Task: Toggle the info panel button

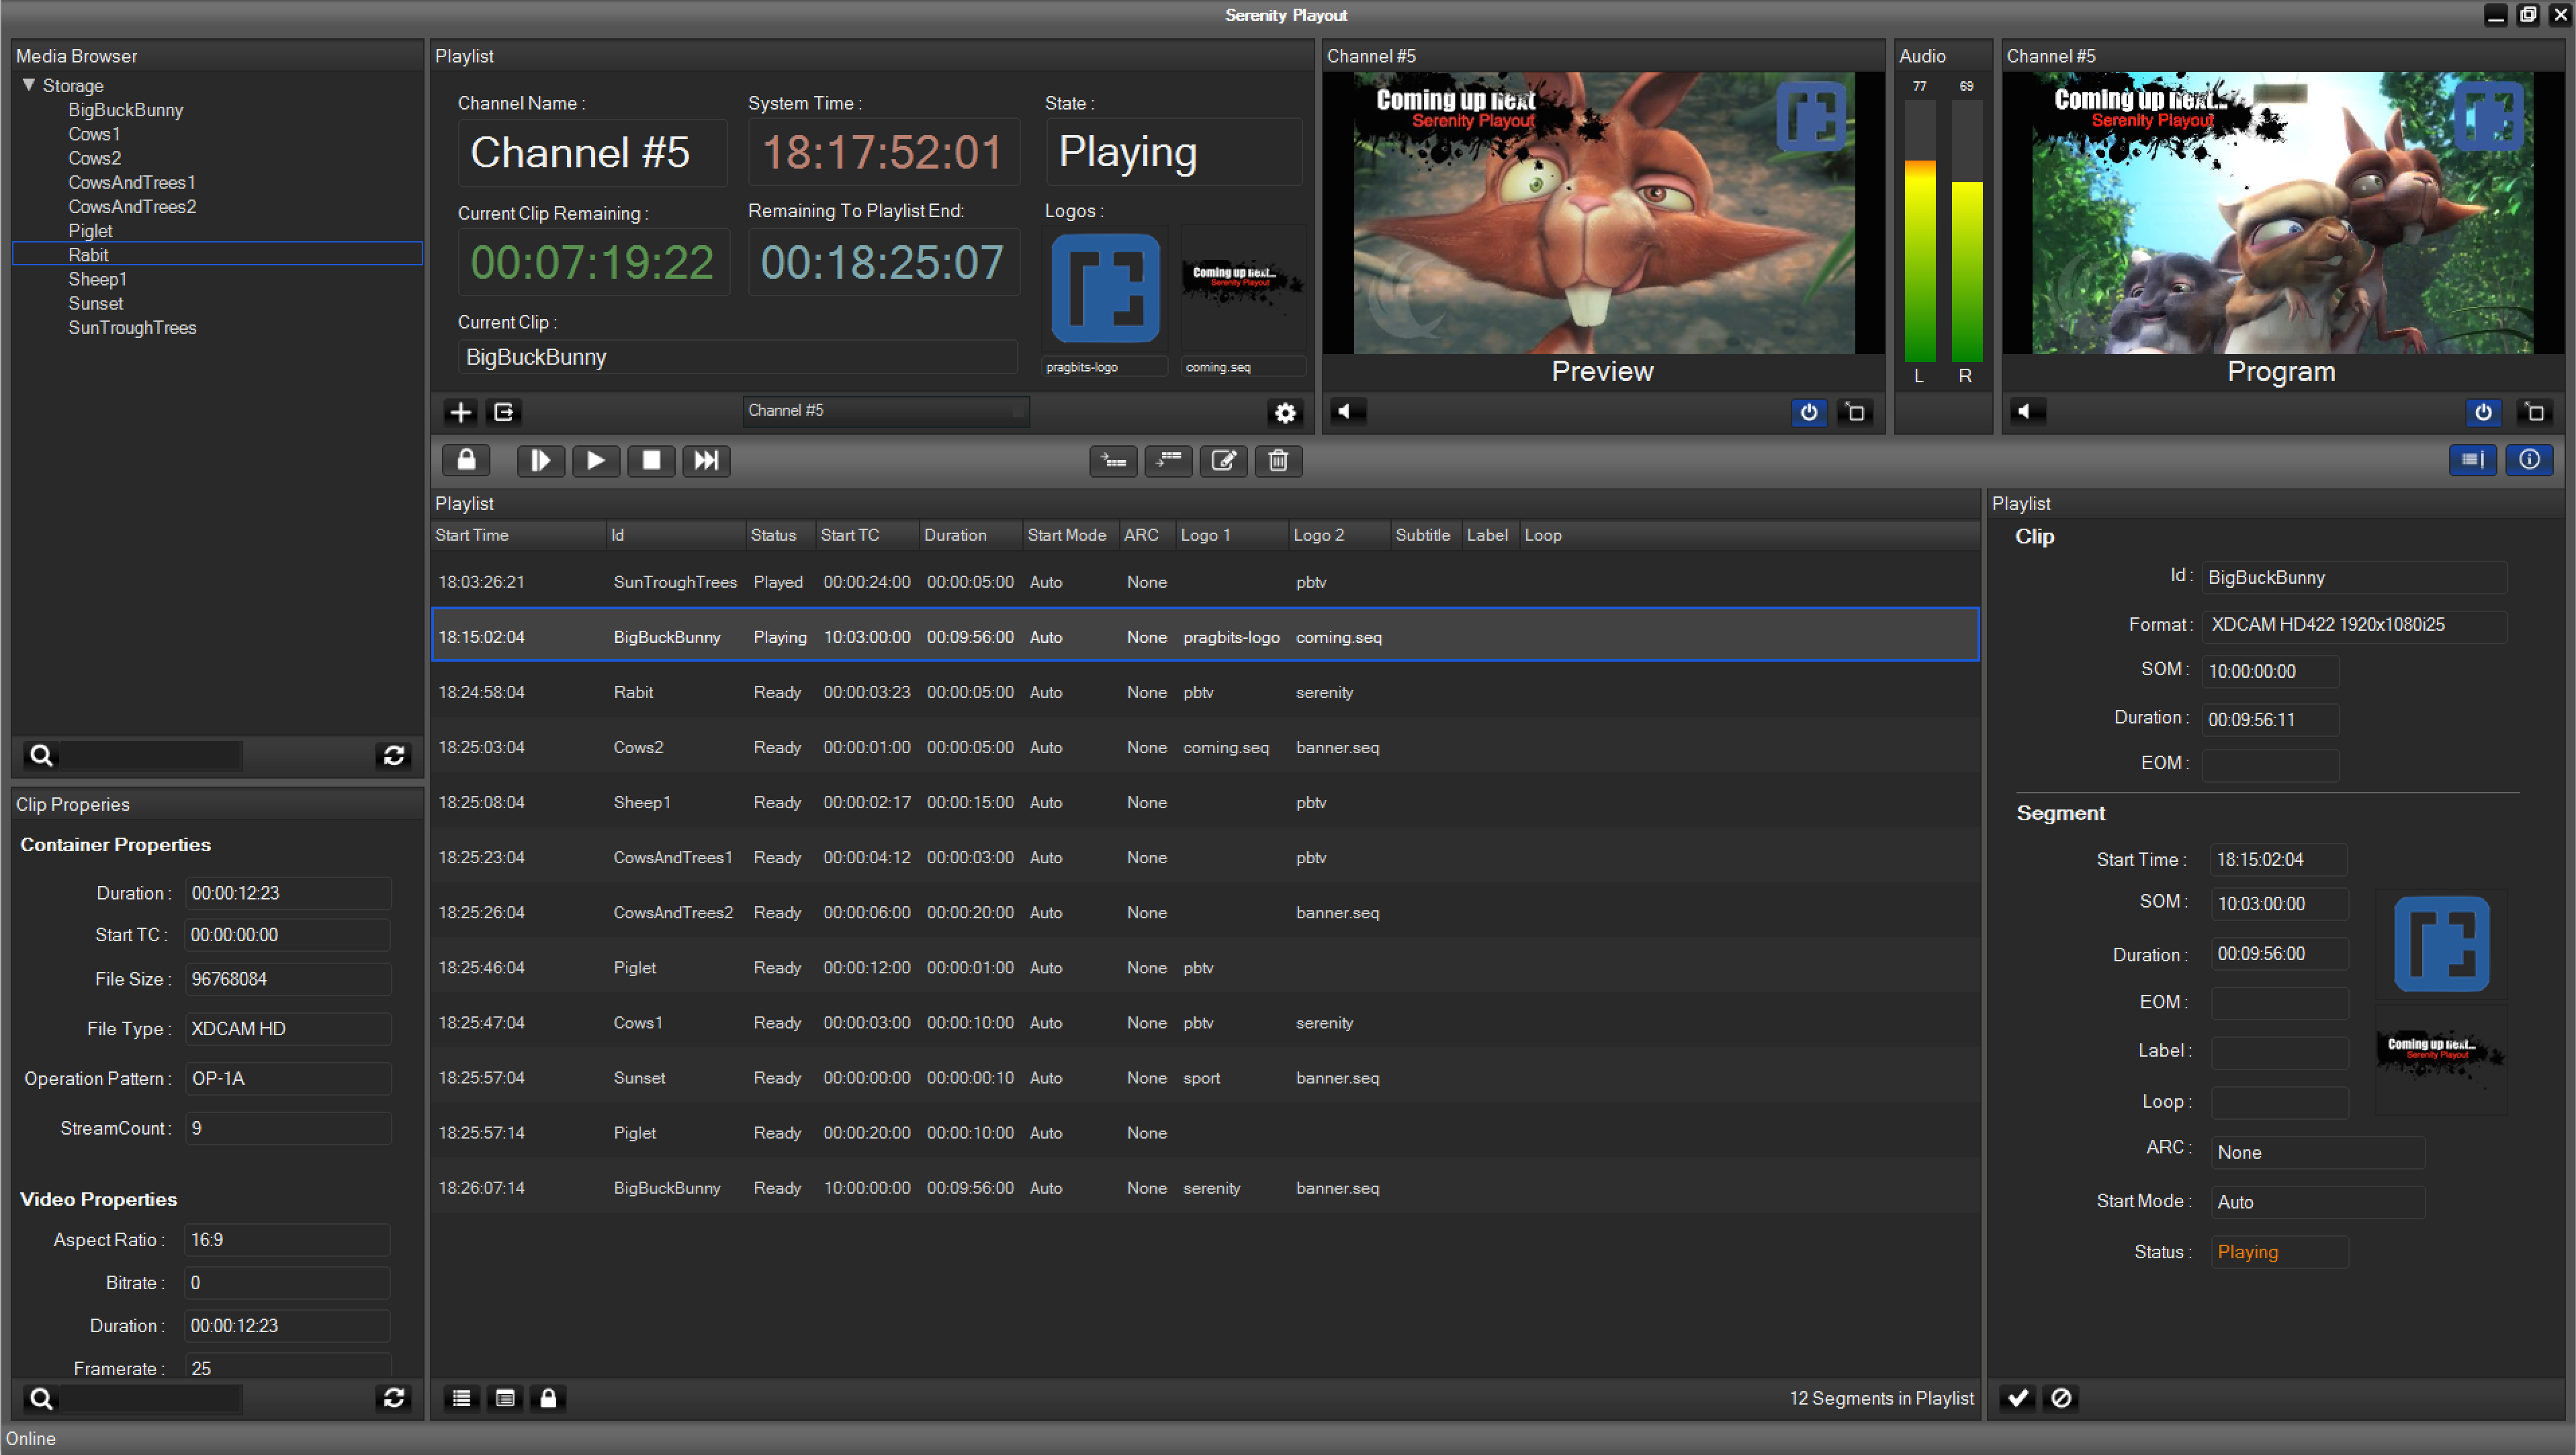Action: click(x=2530, y=460)
